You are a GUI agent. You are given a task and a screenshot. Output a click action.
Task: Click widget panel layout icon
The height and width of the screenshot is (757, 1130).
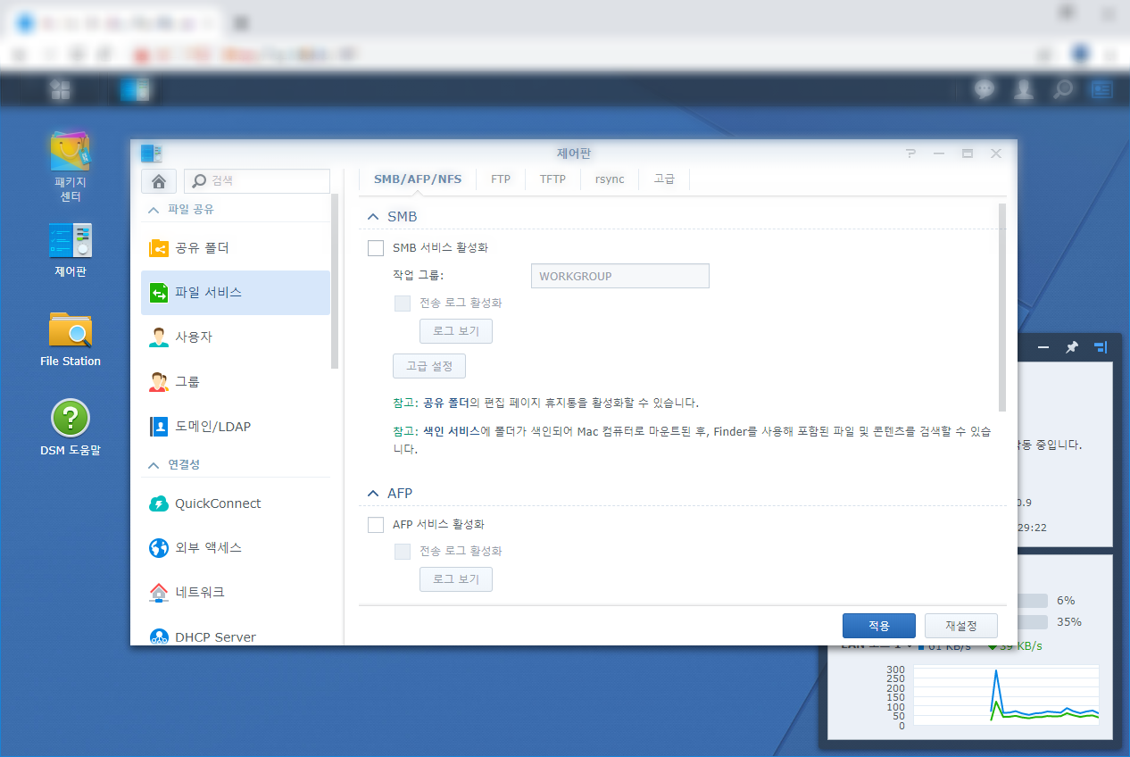[1101, 347]
